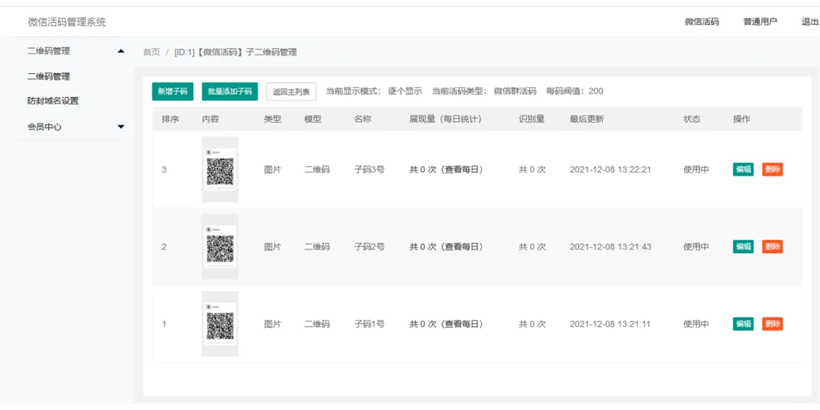Open 普通用户 account menu
820x410 pixels.
(x=760, y=21)
